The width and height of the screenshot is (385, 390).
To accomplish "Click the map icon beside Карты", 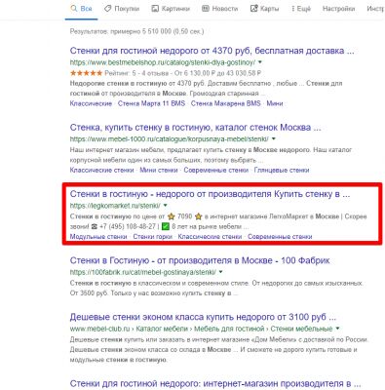I will click(x=253, y=9).
